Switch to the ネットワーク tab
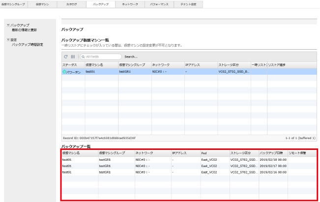The height and width of the screenshot is (202, 320). [x=130, y=4]
